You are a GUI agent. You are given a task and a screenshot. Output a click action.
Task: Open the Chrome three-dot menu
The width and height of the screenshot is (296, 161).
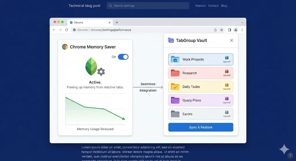pyautogui.click(x=242, y=30)
